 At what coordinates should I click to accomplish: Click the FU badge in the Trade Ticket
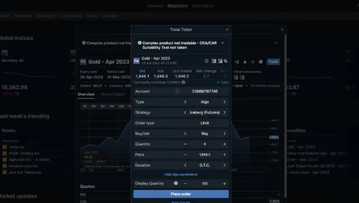coord(136,61)
